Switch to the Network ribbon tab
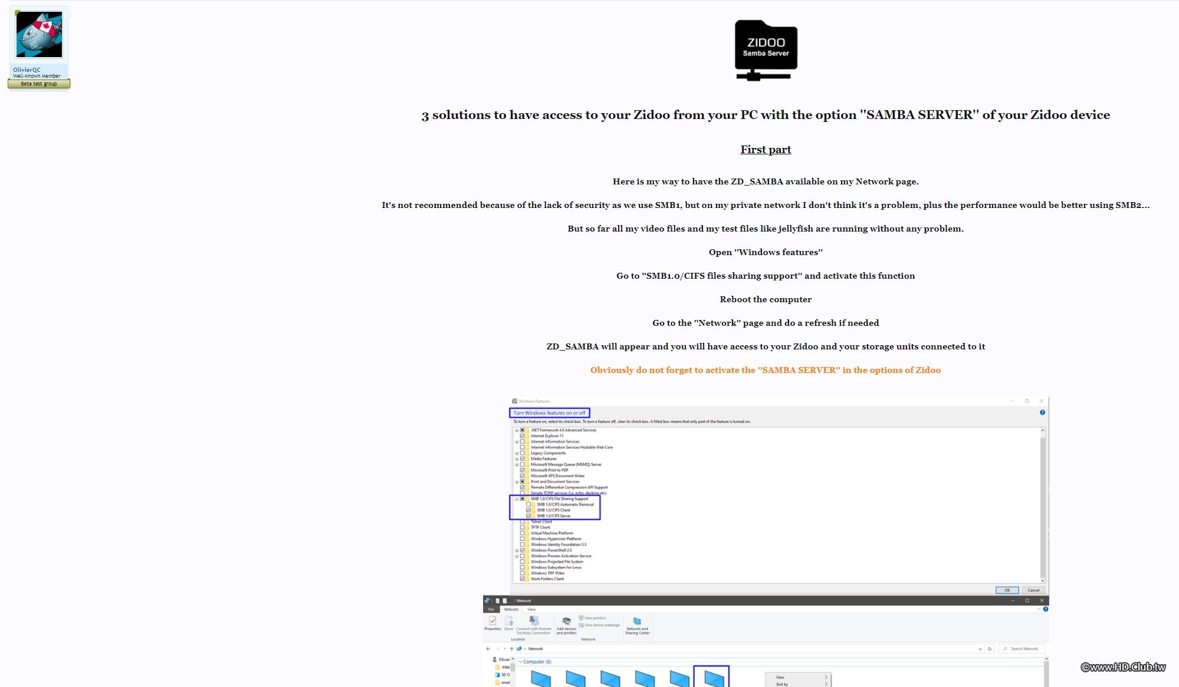1179x687 pixels. click(x=511, y=609)
